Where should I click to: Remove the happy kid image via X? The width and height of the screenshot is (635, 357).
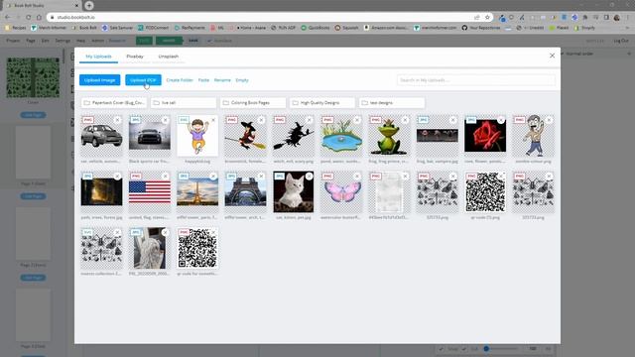tap(213, 120)
